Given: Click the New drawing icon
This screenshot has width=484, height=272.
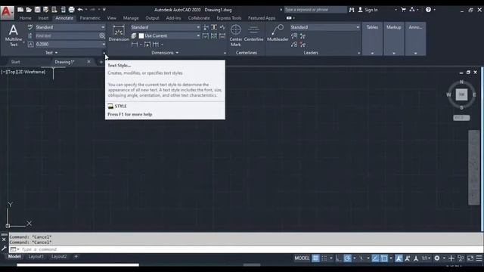Looking at the screenshot, I should click(20, 10).
